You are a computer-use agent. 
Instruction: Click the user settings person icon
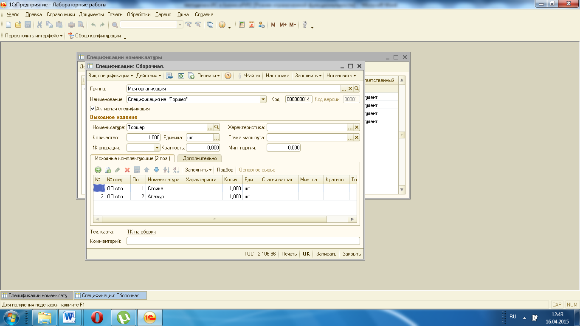tap(262, 25)
